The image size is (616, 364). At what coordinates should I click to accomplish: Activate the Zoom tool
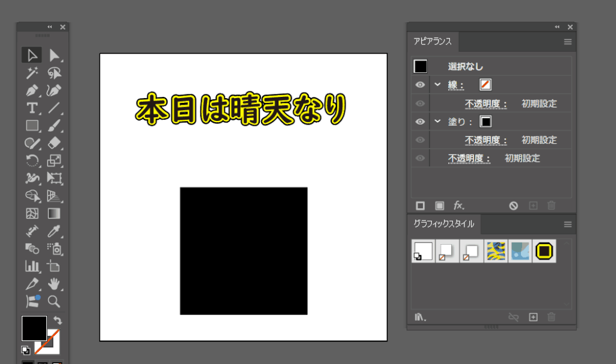click(54, 301)
